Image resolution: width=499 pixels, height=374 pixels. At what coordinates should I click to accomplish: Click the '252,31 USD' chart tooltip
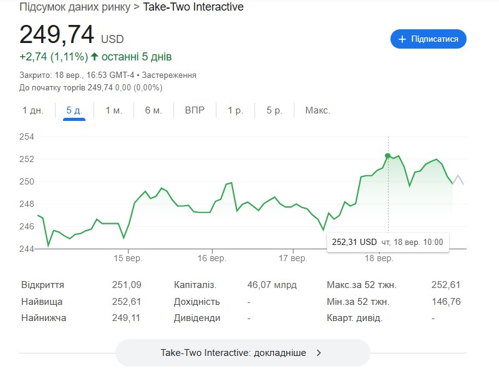[x=387, y=242]
